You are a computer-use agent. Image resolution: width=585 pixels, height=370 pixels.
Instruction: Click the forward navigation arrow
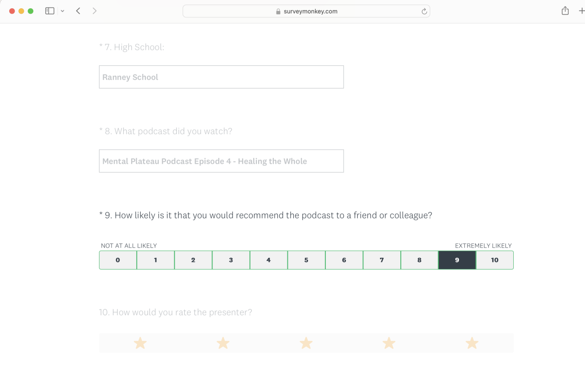(x=95, y=11)
